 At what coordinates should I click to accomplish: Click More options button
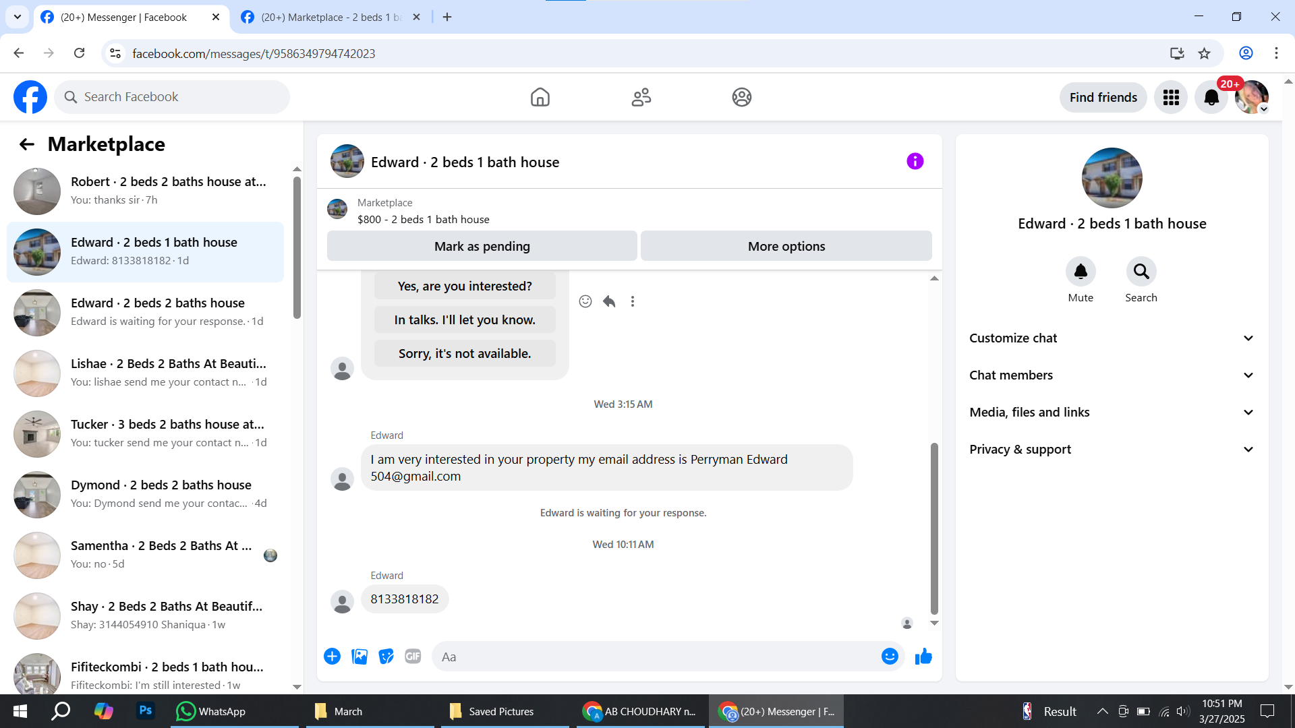[786, 246]
